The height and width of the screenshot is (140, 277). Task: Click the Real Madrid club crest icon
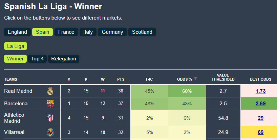50,91
